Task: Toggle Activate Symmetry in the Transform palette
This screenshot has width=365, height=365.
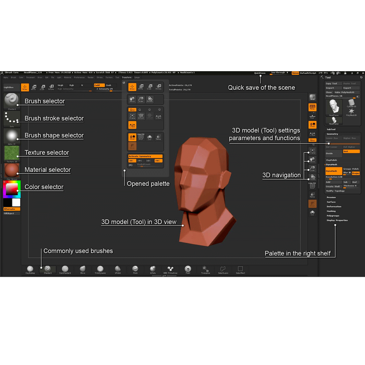Action: pos(145,156)
